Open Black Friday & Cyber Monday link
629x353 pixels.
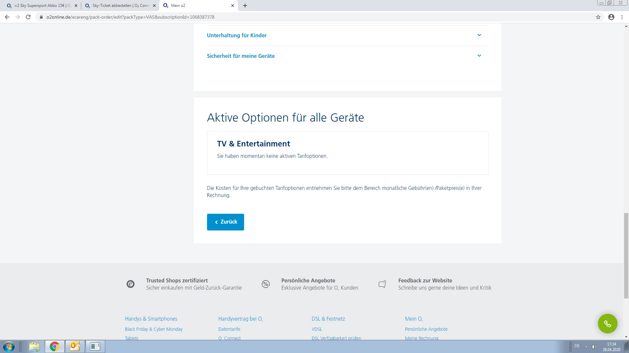[x=153, y=329]
